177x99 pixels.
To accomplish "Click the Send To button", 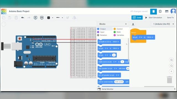I will click(x=170, y=18).
